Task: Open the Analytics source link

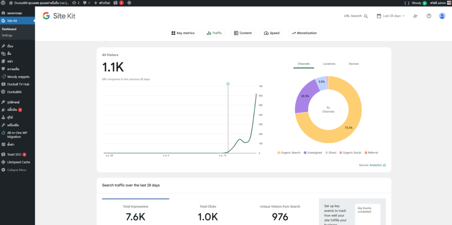Action: tap(377, 165)
